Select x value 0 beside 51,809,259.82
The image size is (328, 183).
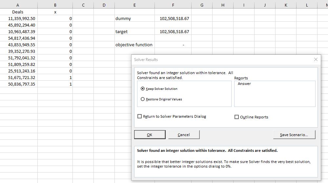pyautogui.click(x=55, y=64)
